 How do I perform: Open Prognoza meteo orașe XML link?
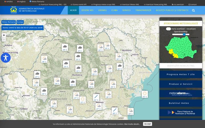tap(103, 5)
